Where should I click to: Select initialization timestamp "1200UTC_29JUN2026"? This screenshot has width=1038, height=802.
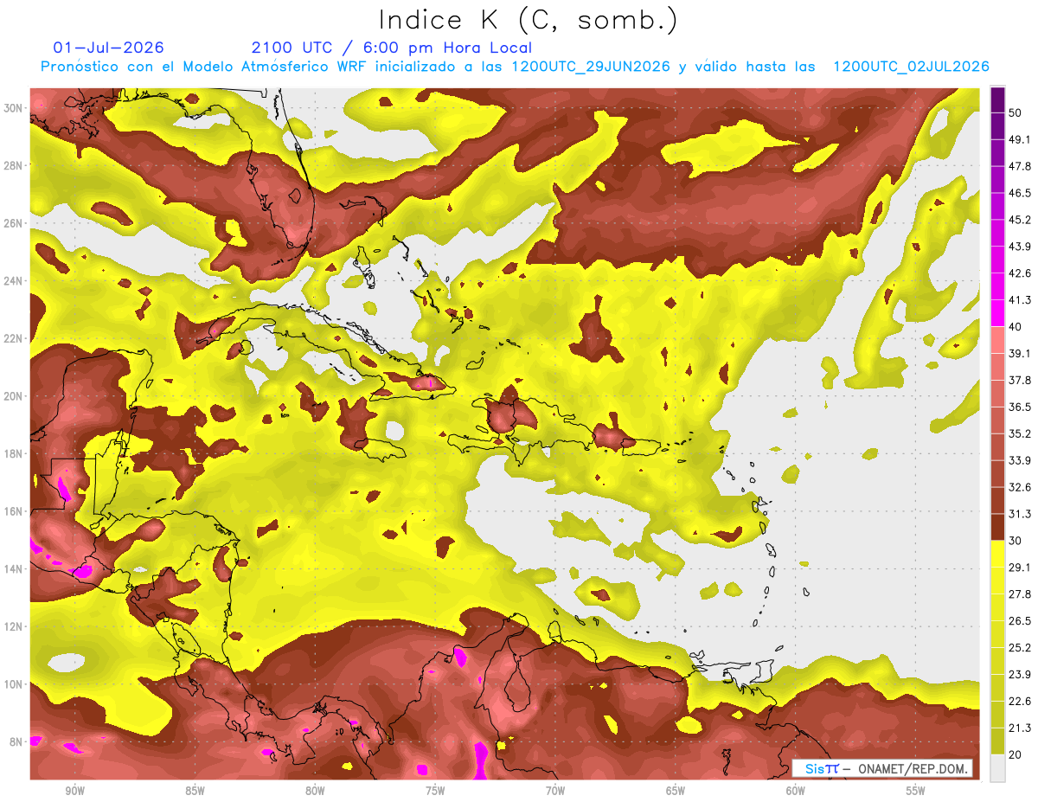(x=591, y=67)
